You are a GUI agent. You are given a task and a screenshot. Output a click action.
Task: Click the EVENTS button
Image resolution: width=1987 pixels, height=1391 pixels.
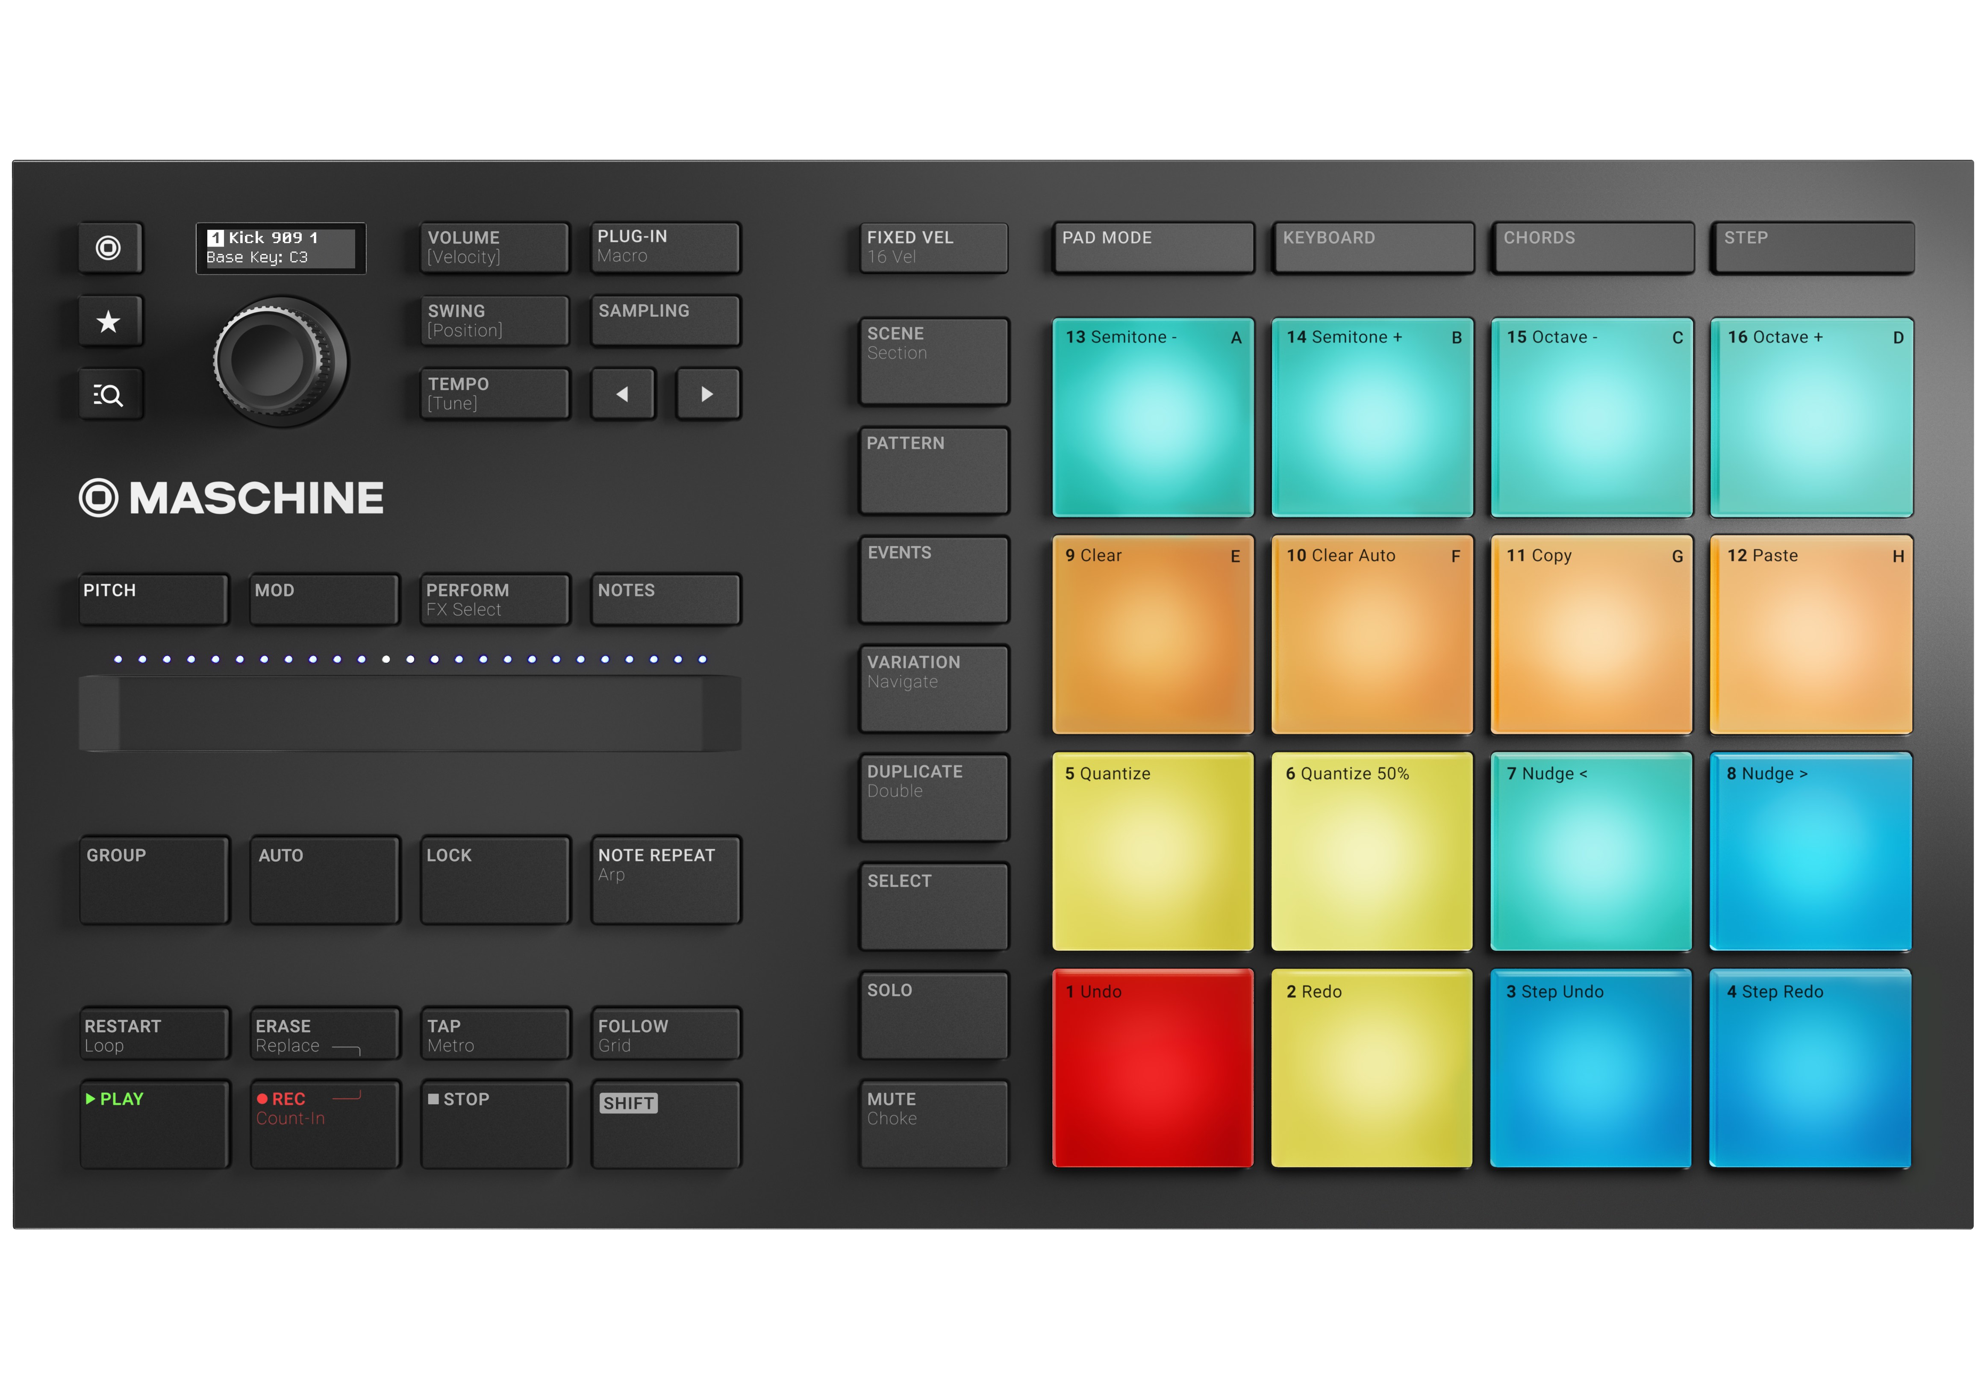pyautogui.click(x=935, y=580)
